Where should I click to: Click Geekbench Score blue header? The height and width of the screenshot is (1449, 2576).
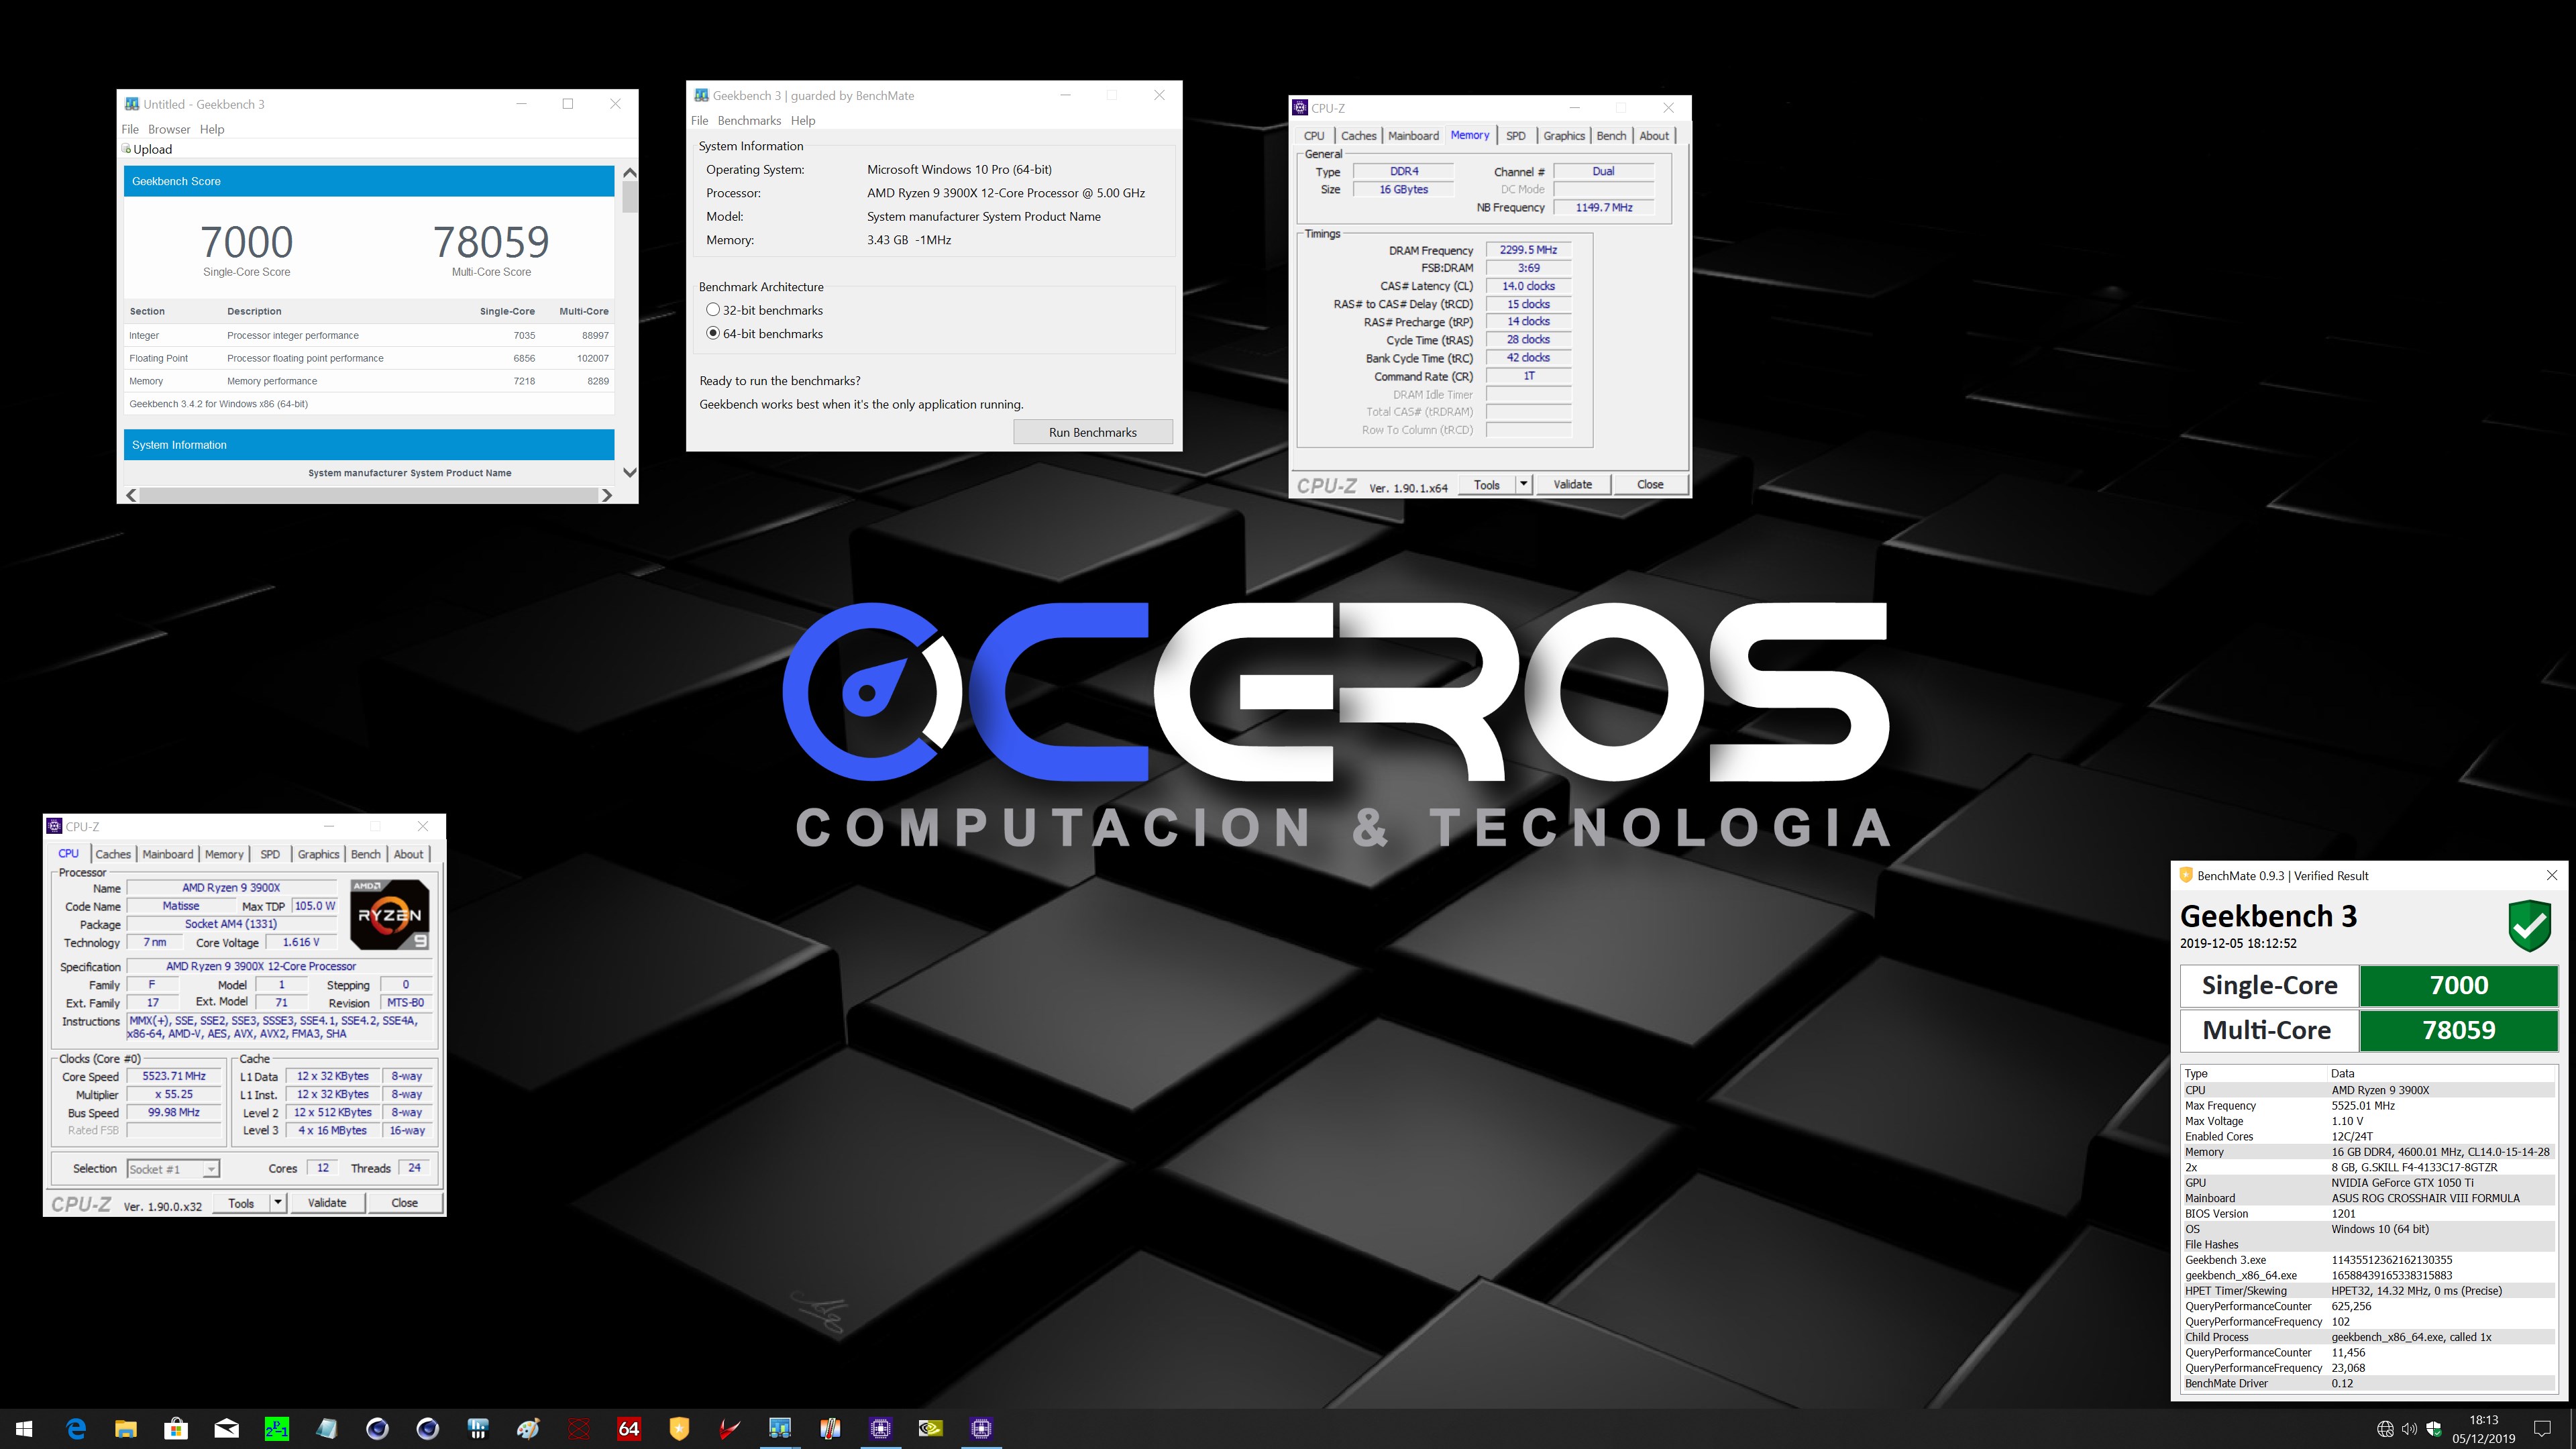click(369, 181)
